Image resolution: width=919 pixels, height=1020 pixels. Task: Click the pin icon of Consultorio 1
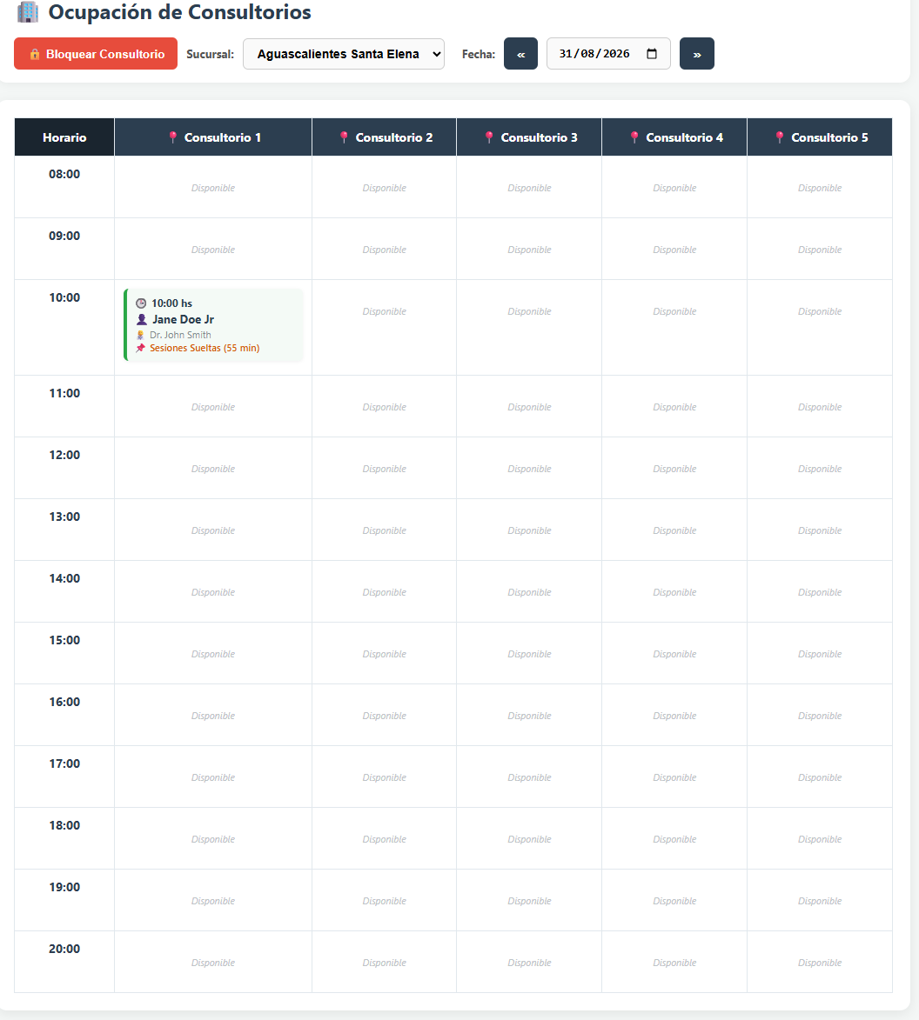tap(172, 137)
